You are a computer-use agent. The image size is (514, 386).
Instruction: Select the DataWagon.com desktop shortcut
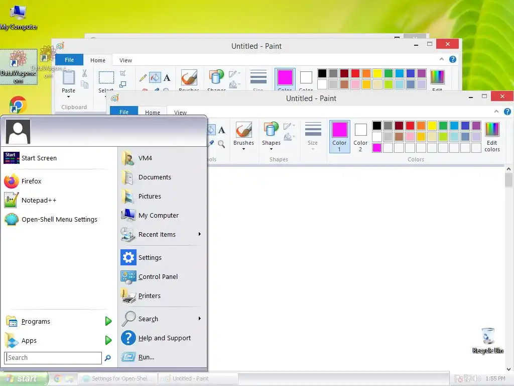(x=19, y=67)
